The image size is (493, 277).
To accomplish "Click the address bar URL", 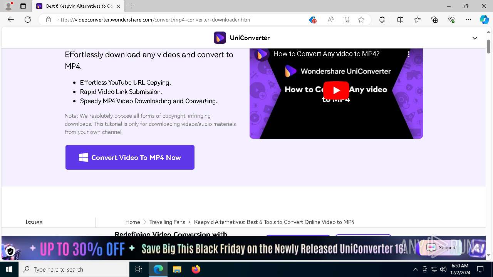I will click(154, 20).
